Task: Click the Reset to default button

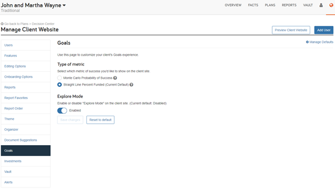Action: coord(100,120)
